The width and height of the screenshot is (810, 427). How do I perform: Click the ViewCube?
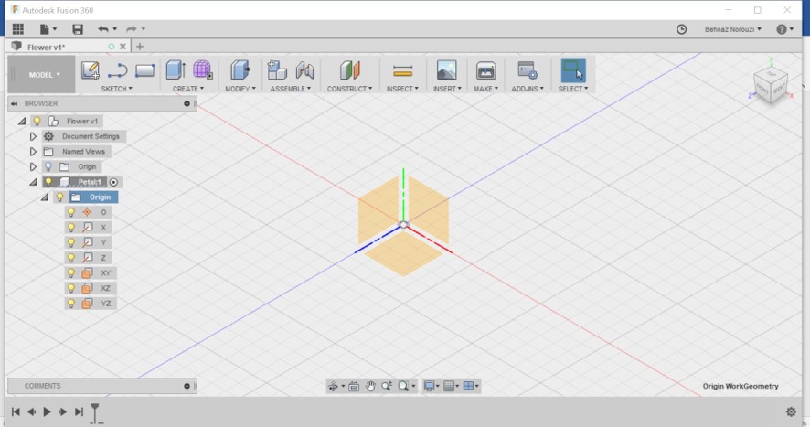coord(771,86)
